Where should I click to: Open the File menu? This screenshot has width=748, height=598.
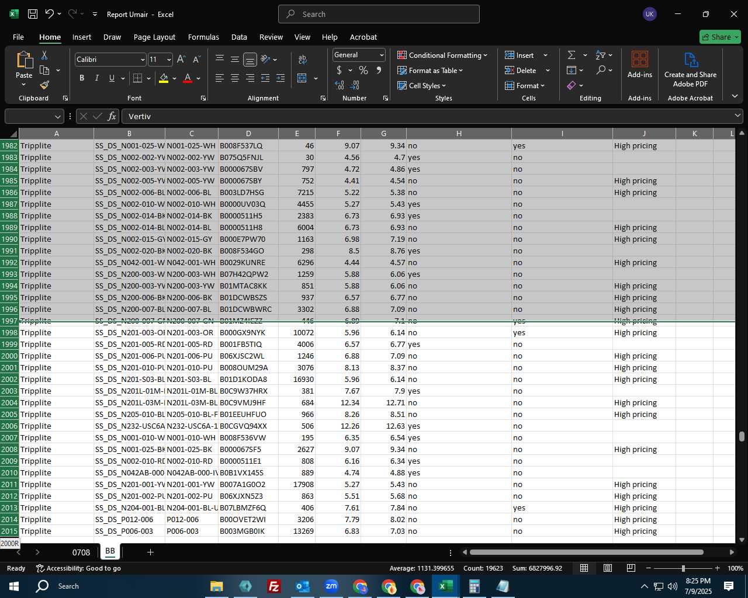coord(18,37)
